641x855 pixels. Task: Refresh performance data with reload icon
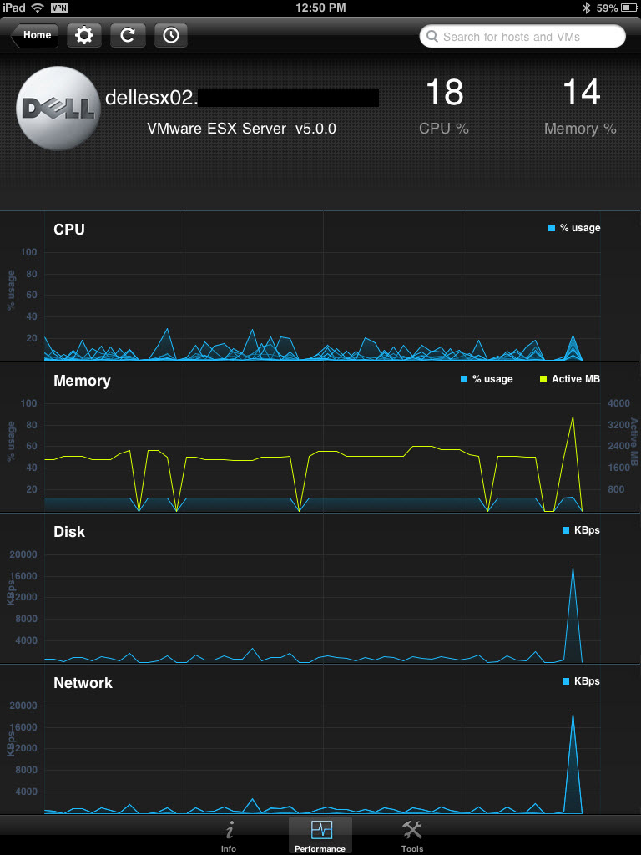tap(128, 35)
